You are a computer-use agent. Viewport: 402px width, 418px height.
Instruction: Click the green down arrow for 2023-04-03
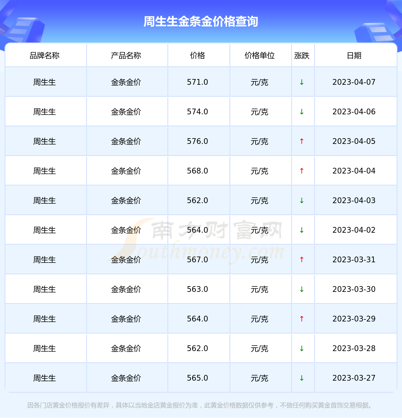coord(302,201)
